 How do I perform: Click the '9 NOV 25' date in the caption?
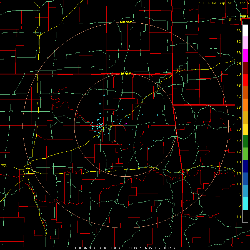pyautogui.click(x=150, y=248)
